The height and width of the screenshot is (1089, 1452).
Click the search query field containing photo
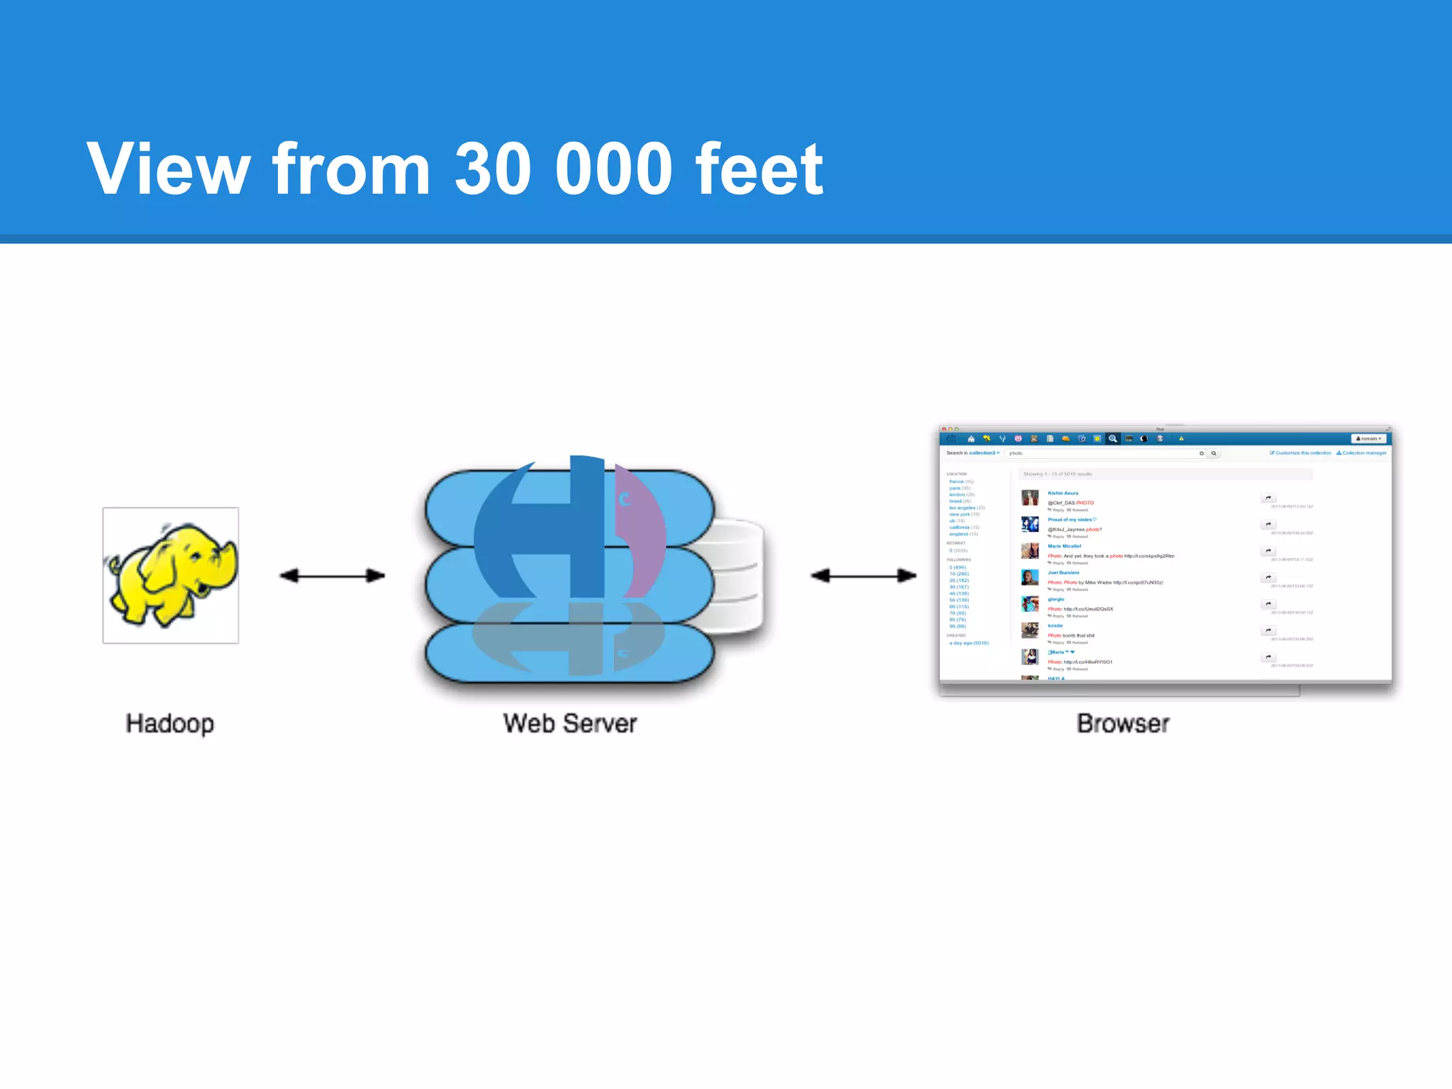coord(1099,453)
